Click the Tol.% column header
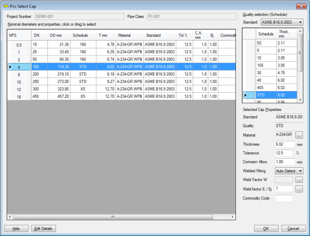This screenshot has height=236, width=310. pyautogui.click(x=184, y=35)
